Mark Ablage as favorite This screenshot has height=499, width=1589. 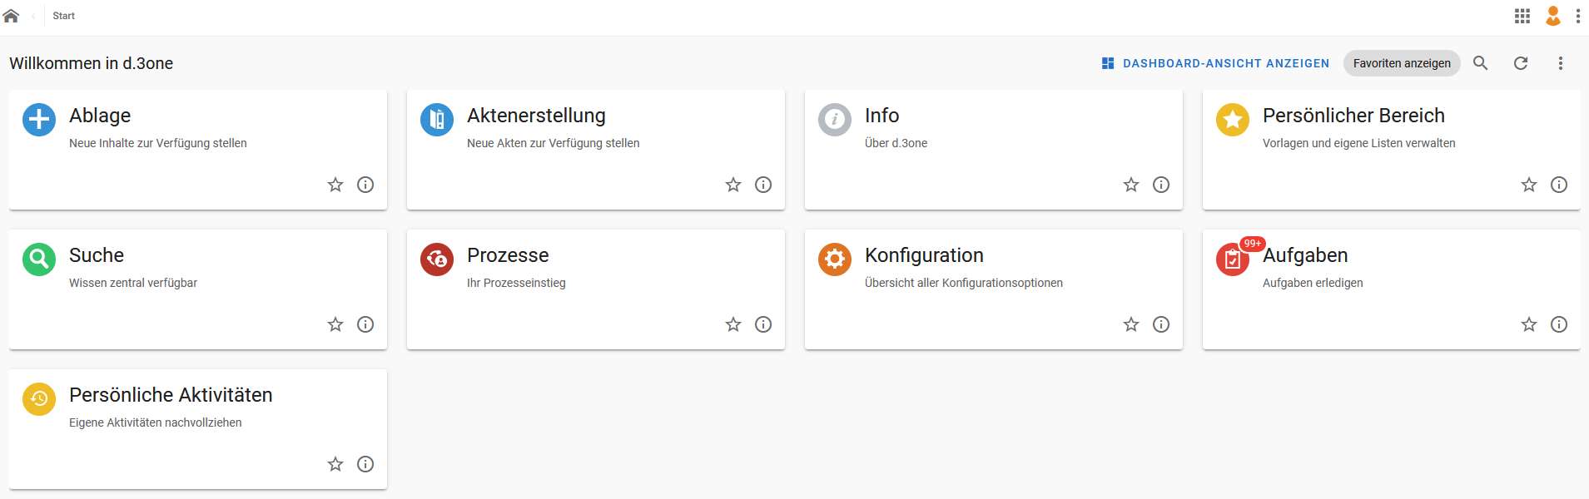point(335,185)
